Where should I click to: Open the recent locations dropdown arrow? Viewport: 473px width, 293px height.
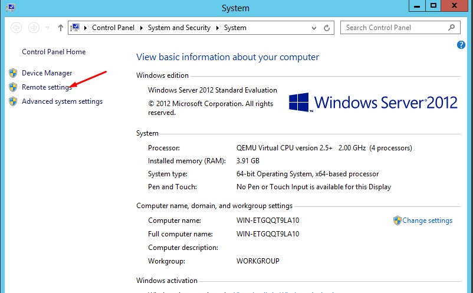48,28
